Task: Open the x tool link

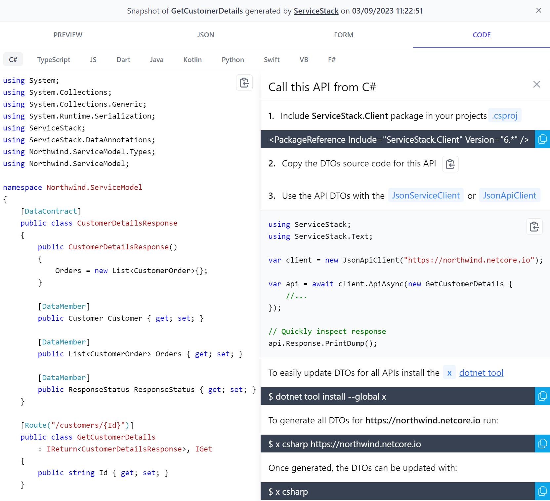Action: click(449, 373)
